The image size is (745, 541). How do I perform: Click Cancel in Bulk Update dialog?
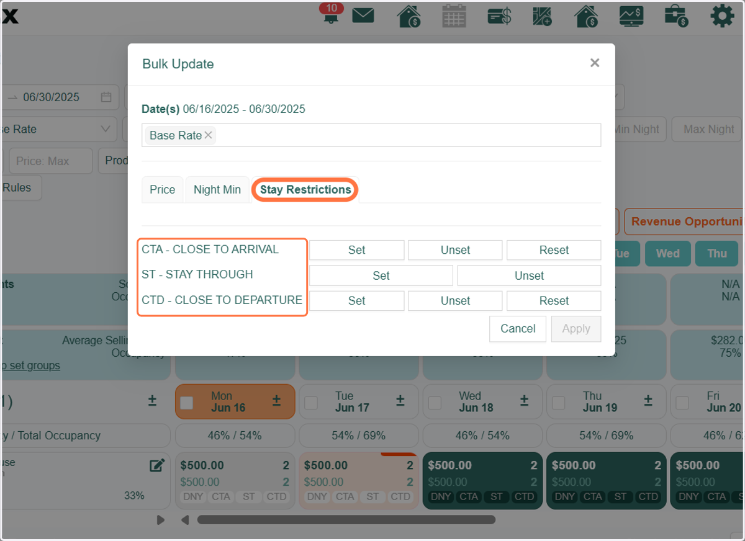point(518,329)
